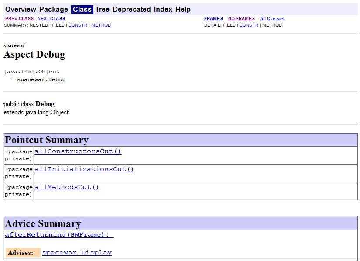Go to the Package page

click(53, 9)
